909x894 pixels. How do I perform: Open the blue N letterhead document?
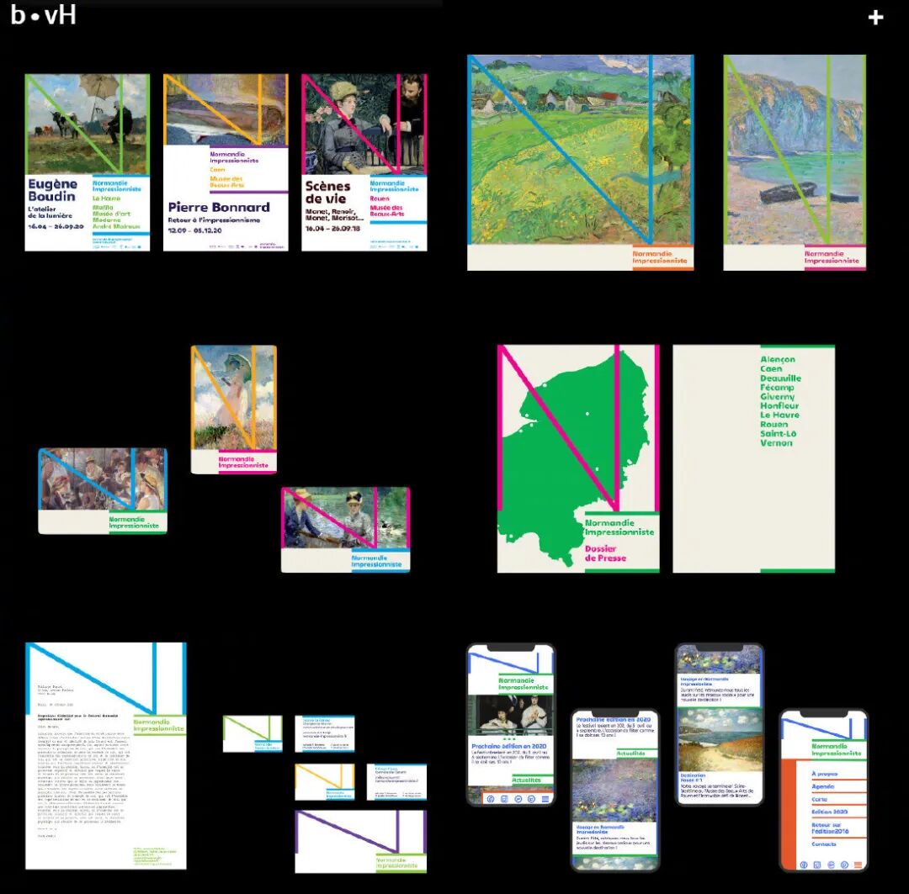point(106,755)
